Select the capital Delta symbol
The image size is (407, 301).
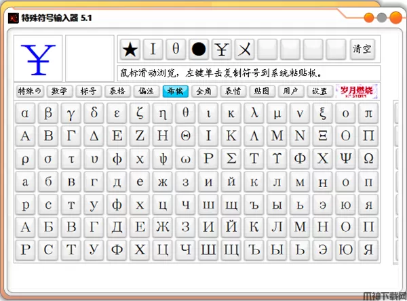tap(94, 136)
